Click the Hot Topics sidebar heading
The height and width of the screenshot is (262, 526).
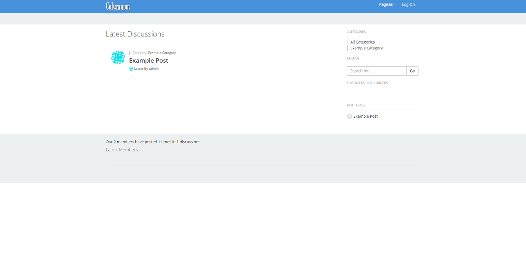coord(356,106)
